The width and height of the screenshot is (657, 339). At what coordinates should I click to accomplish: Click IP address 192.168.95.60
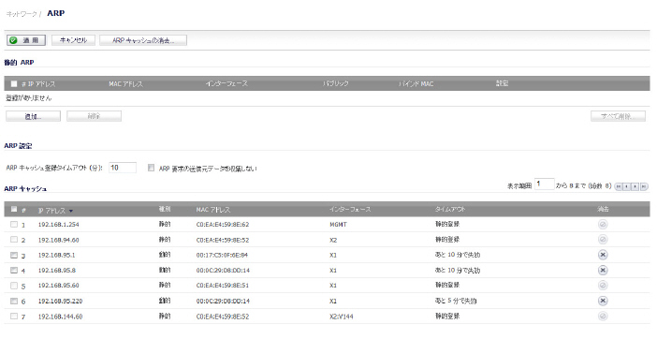pyautogui.click(x=59, y=286)
